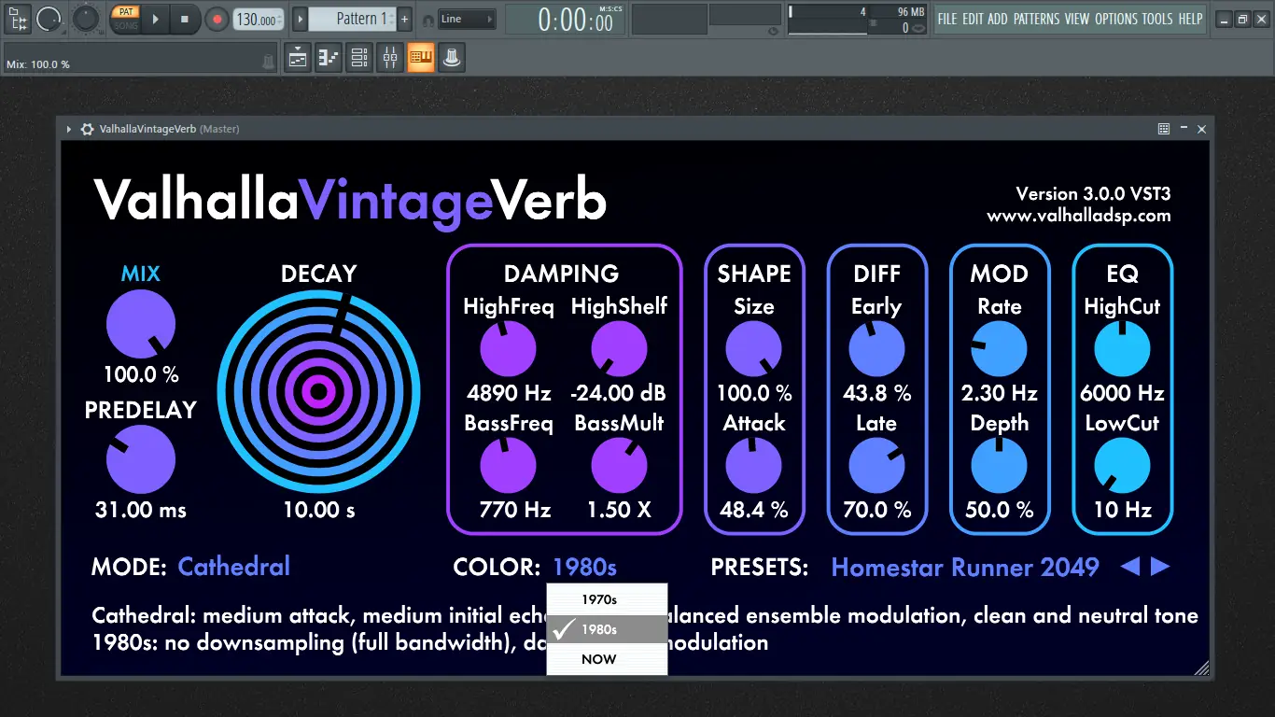Click the playlist view icon in toolbar

(299, 58)
